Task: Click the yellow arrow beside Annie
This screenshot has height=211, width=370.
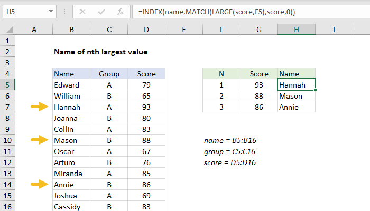Action: coord(39,184)
